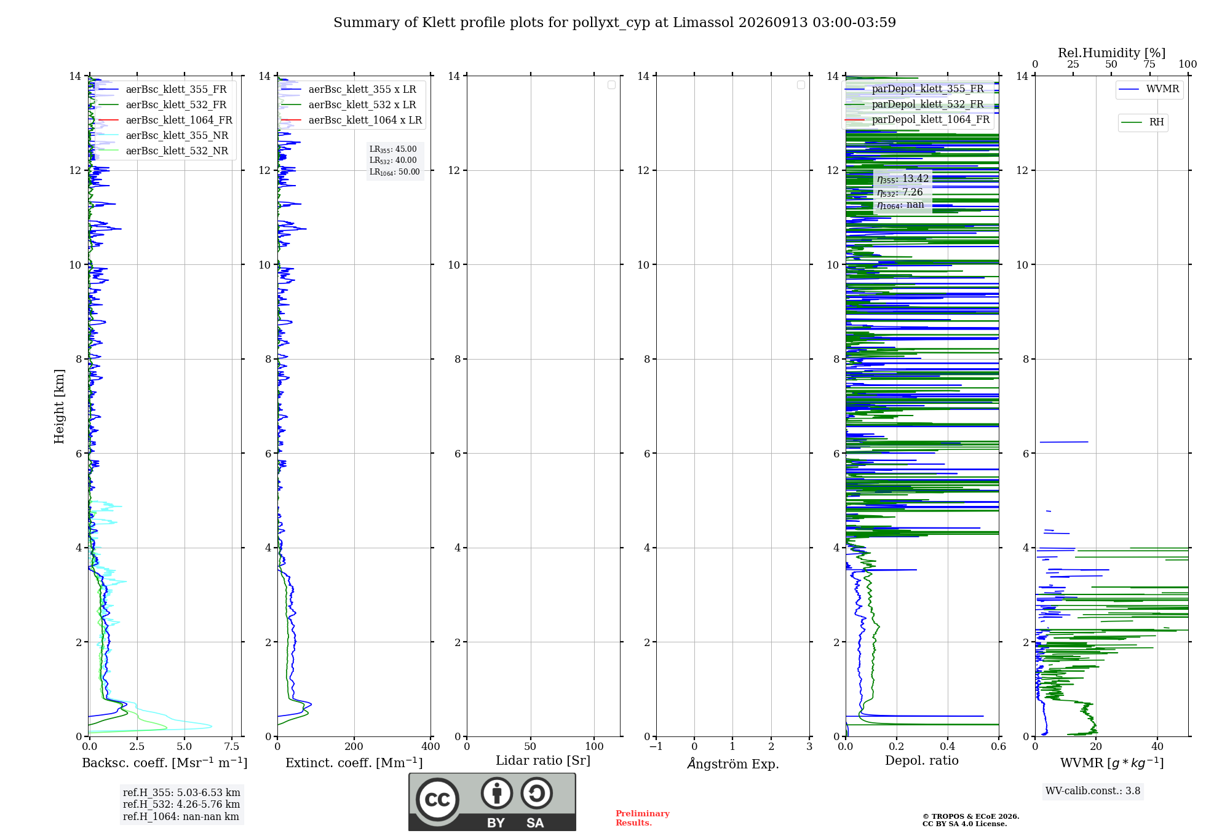Image resolution: width=1230 pixels, height=836 pixels.
Task: Click the TROPOS & ECoE 2026 copyright
Action: click(970, 816)
